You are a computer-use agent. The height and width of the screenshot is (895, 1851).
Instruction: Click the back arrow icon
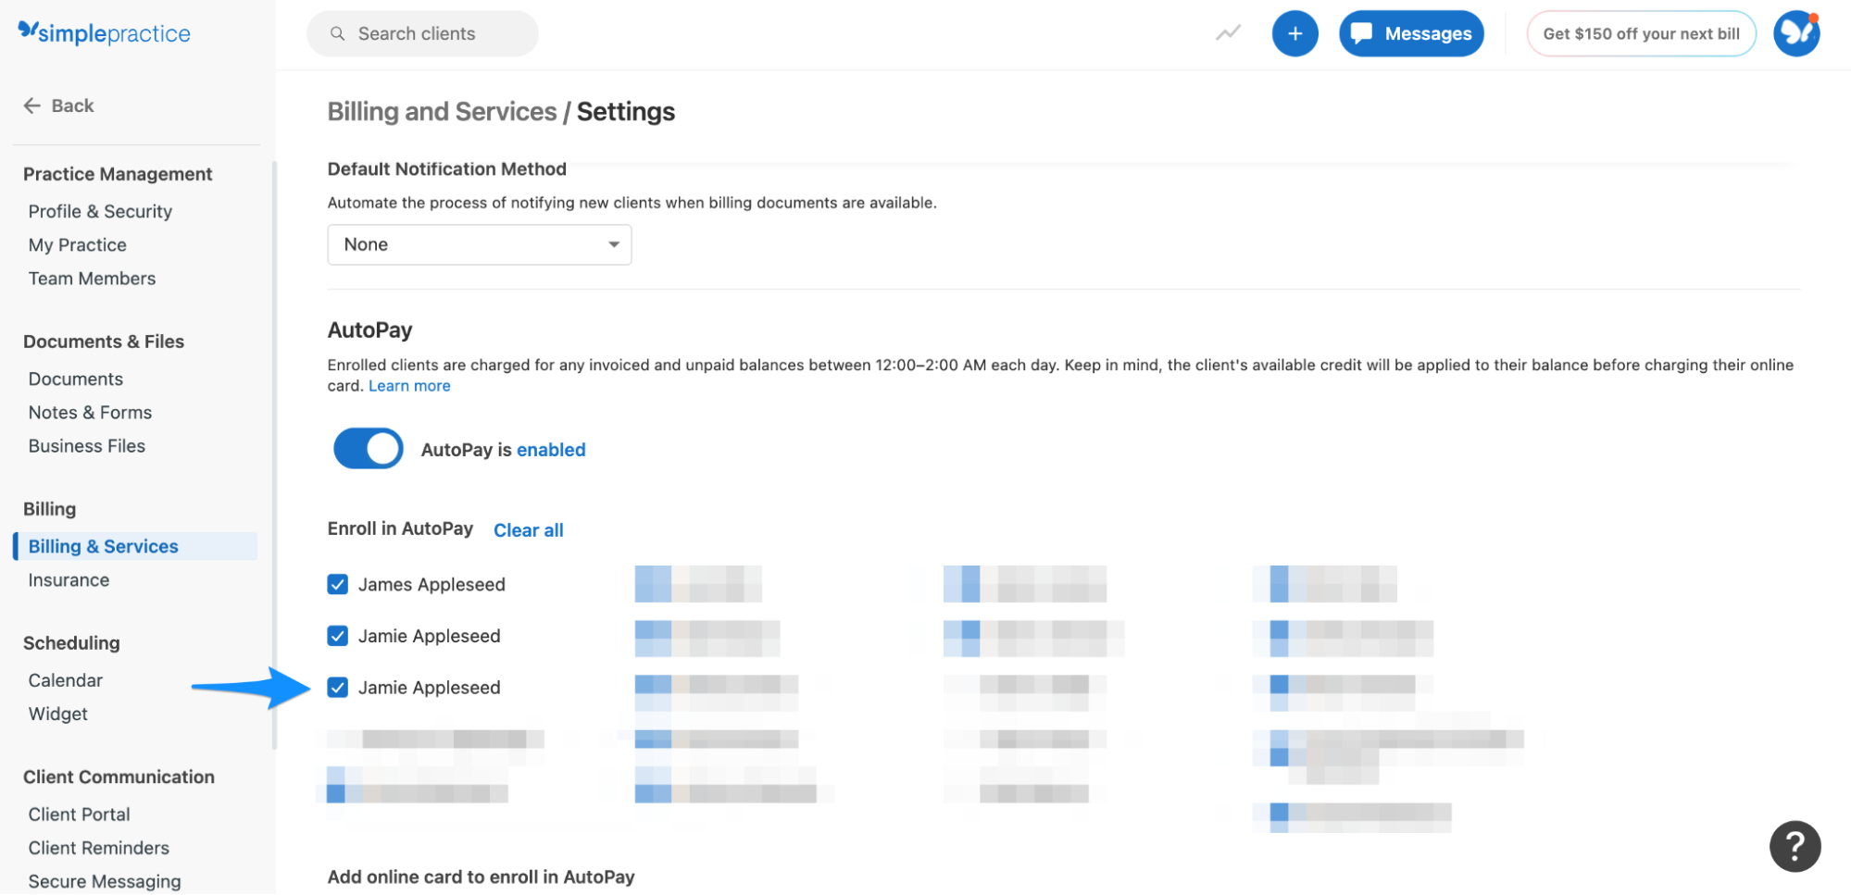(x=32, y=105)
